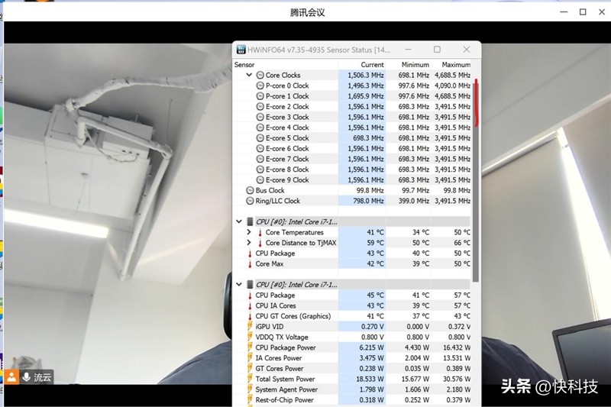This screenshot has height=407, width=611.
Task: Click the Ring/LLC Clock icon
Action: click(250, 201)
